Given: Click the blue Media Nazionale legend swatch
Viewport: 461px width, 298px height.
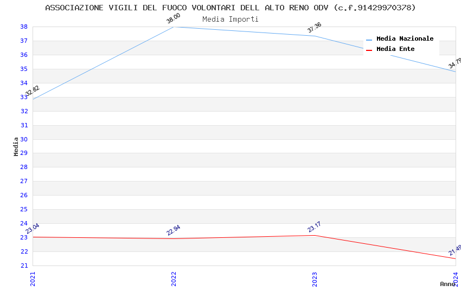Looking at the screenshot, I should pos(369,40).
